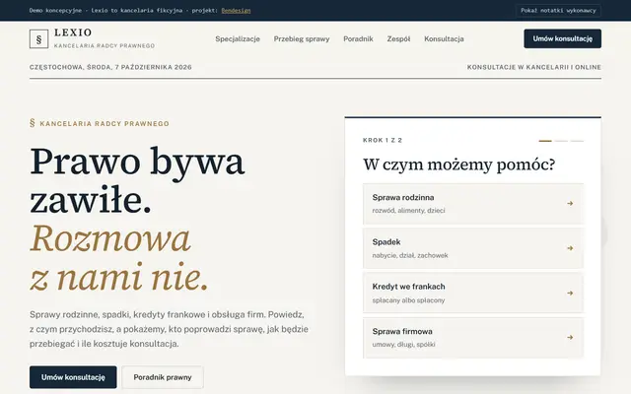This screenshot has width=631, height=394.
Task: Open the Poradnik prawny button
Action: tap(163, 377)
